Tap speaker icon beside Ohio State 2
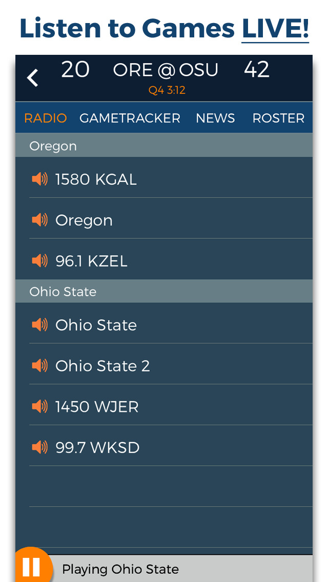The width and height of the screenshot is (328, 582). click(x=39, y=365)
